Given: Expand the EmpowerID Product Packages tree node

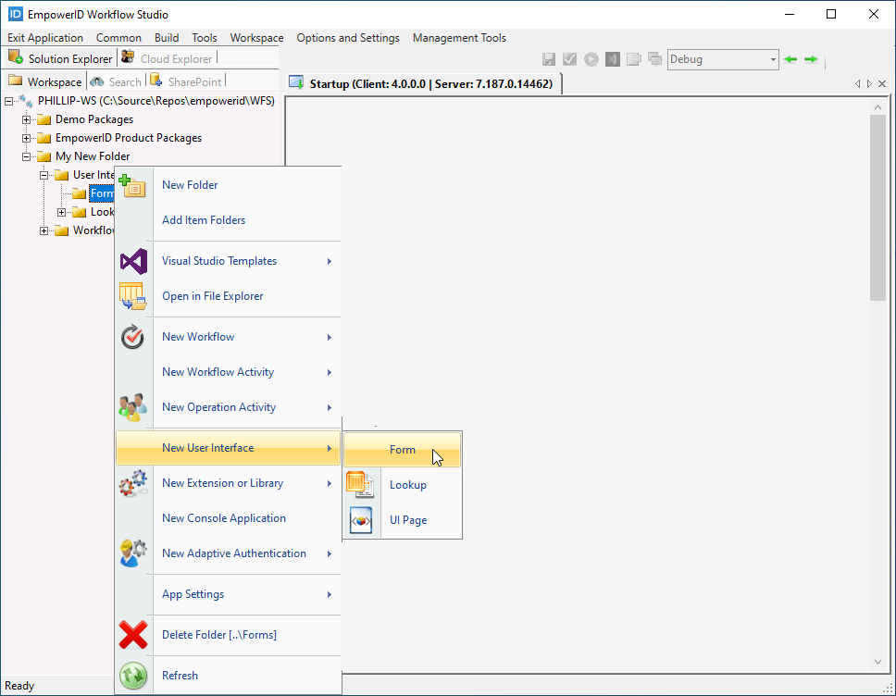Looking at the screenshot, I should click(x=27, y=137).
